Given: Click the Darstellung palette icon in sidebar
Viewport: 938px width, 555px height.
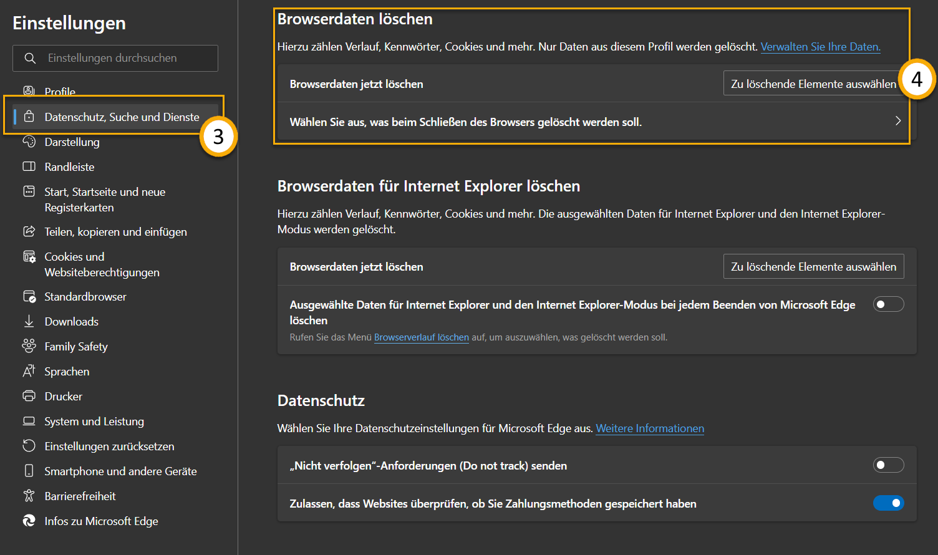Looking at the screenshot, I should (29, 142).
